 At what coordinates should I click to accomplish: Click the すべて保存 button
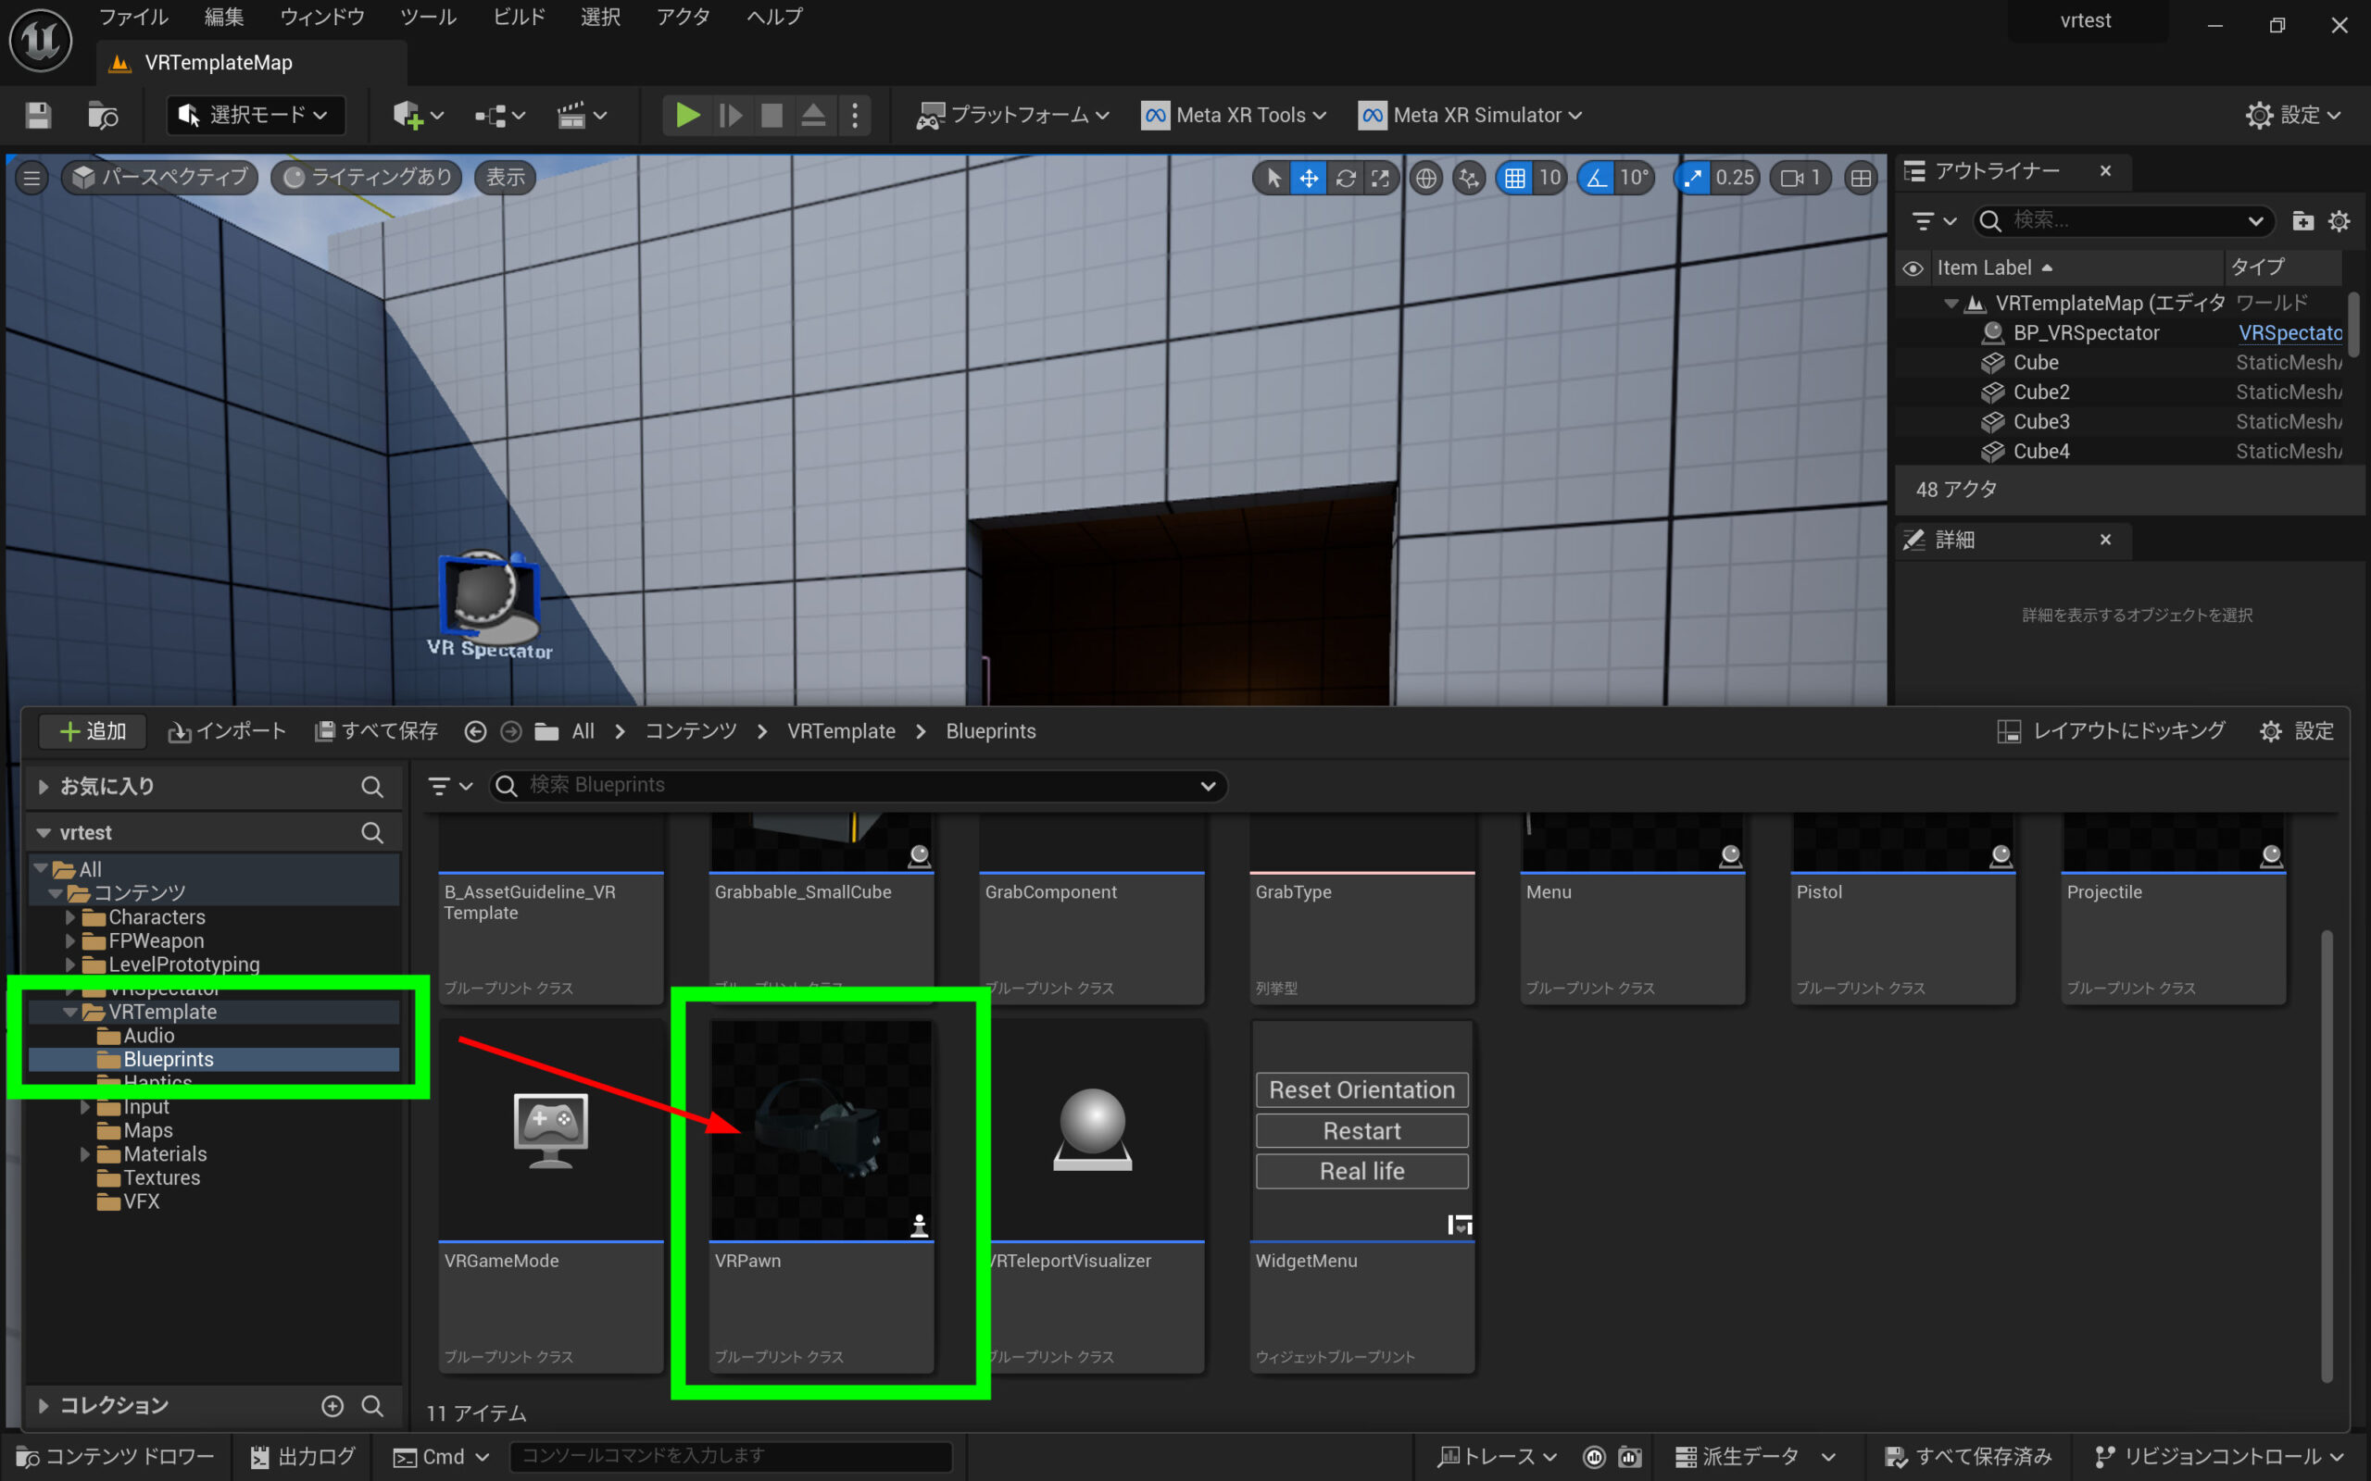pyautogui.click(x=376, y=731)
